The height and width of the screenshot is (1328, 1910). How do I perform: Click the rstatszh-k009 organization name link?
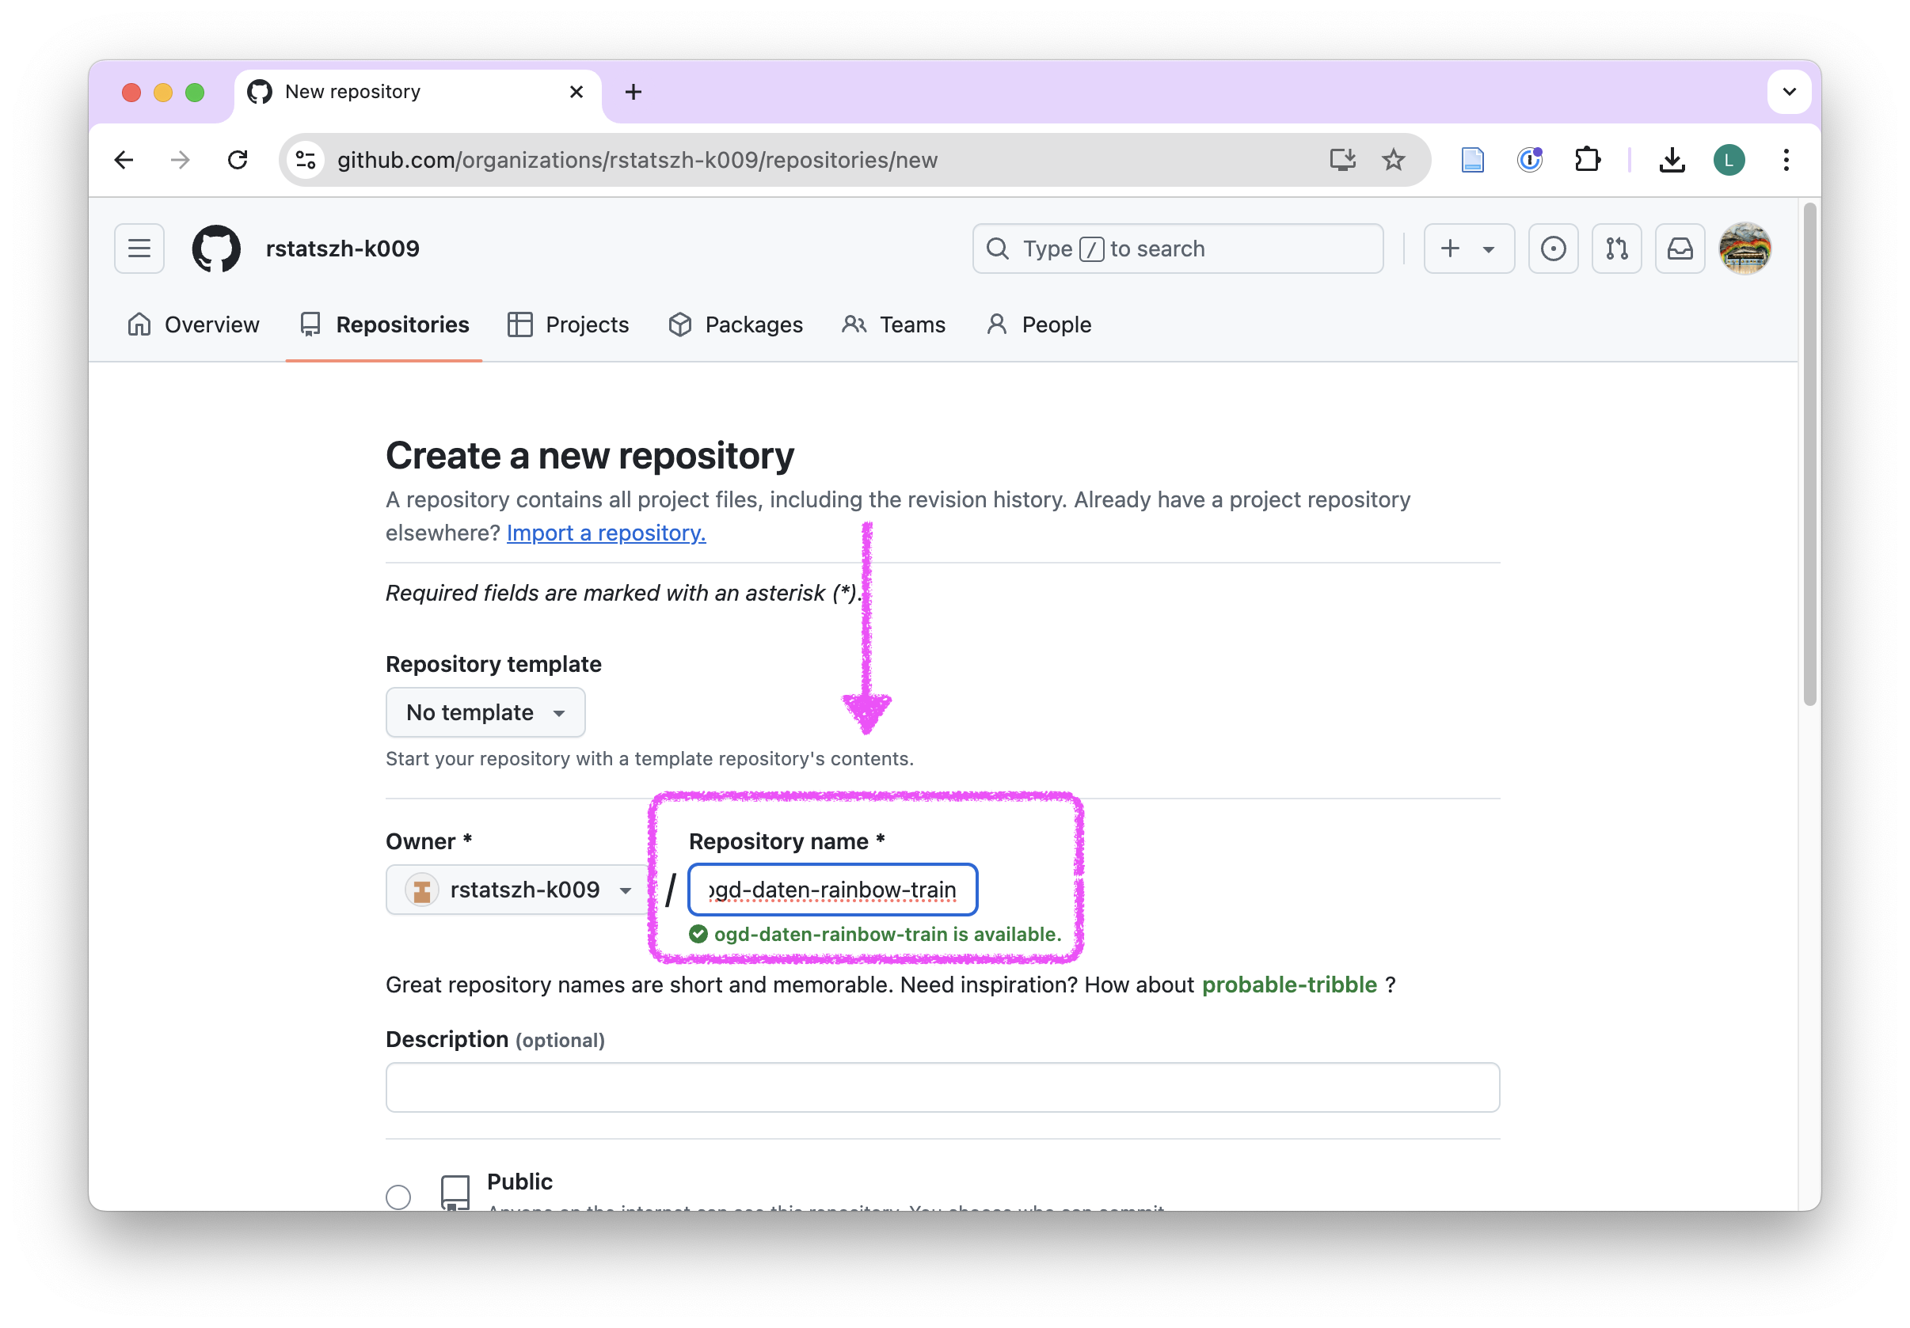343,249
